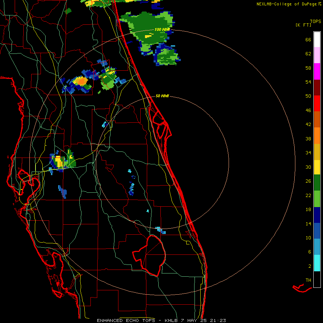The height and width of the screenshot is (323, 323).
Task: Click the 2 value on the scale
Action: (309, 266)
